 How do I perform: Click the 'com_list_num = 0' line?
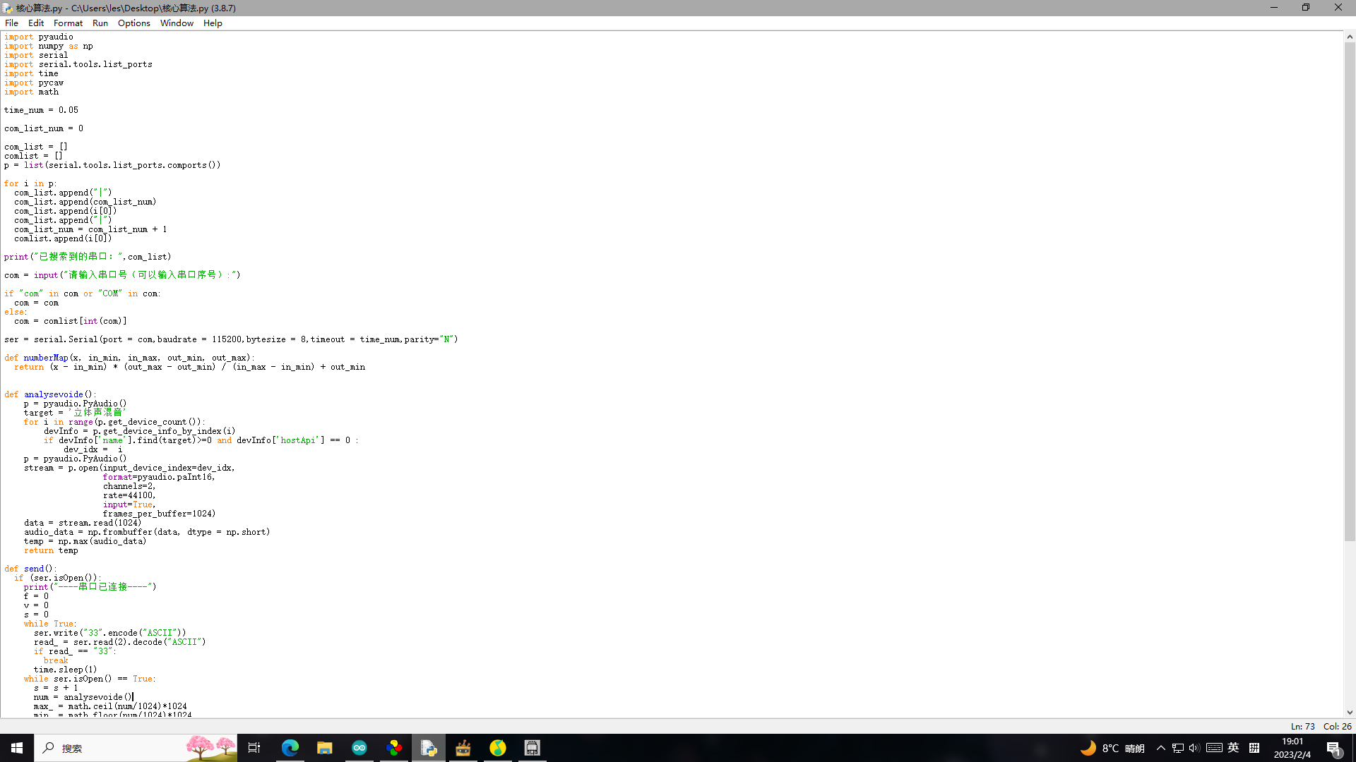(x=44, y=128)
